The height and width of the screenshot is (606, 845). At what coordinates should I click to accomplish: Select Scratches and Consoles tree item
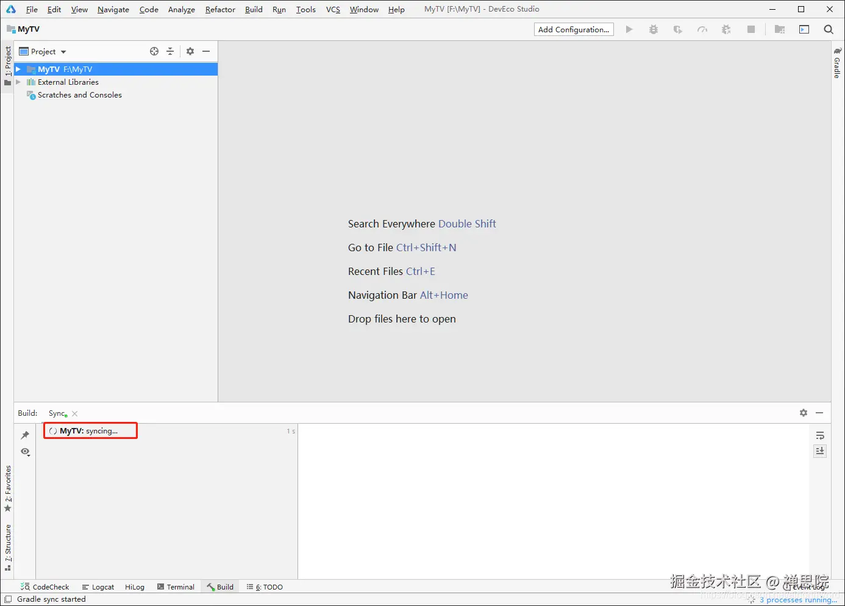point(79,95)
